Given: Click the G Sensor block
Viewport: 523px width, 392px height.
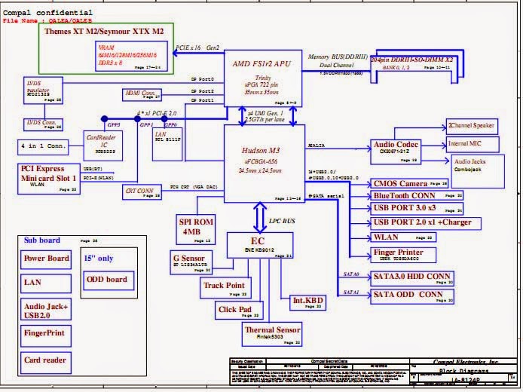Looking at the screenshot, I should pos(191,262).
